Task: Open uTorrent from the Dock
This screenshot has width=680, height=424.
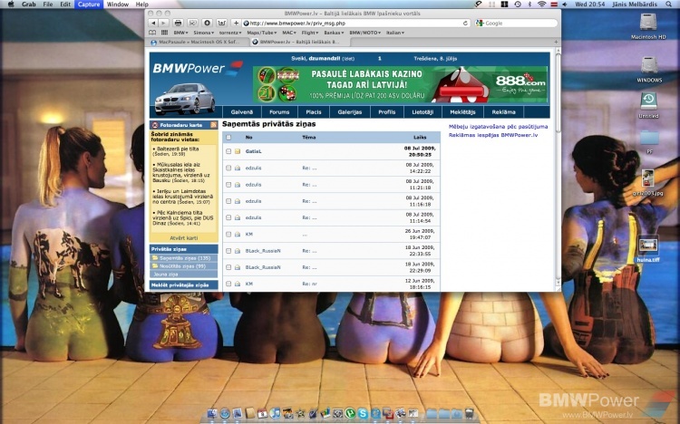Action: (350, 414)
